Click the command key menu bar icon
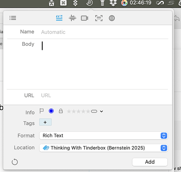181x172 pixels. click(x=63, y=3)
